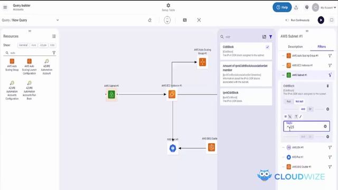Add filter on AWS EC2 Instance #1
The image size is (338, 190).
(x=330, y=65)
